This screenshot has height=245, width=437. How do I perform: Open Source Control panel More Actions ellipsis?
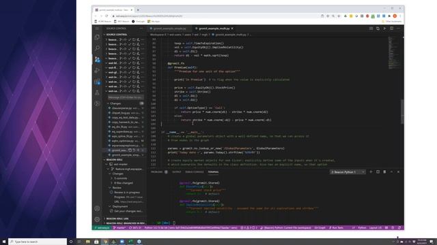coord(141,29)
